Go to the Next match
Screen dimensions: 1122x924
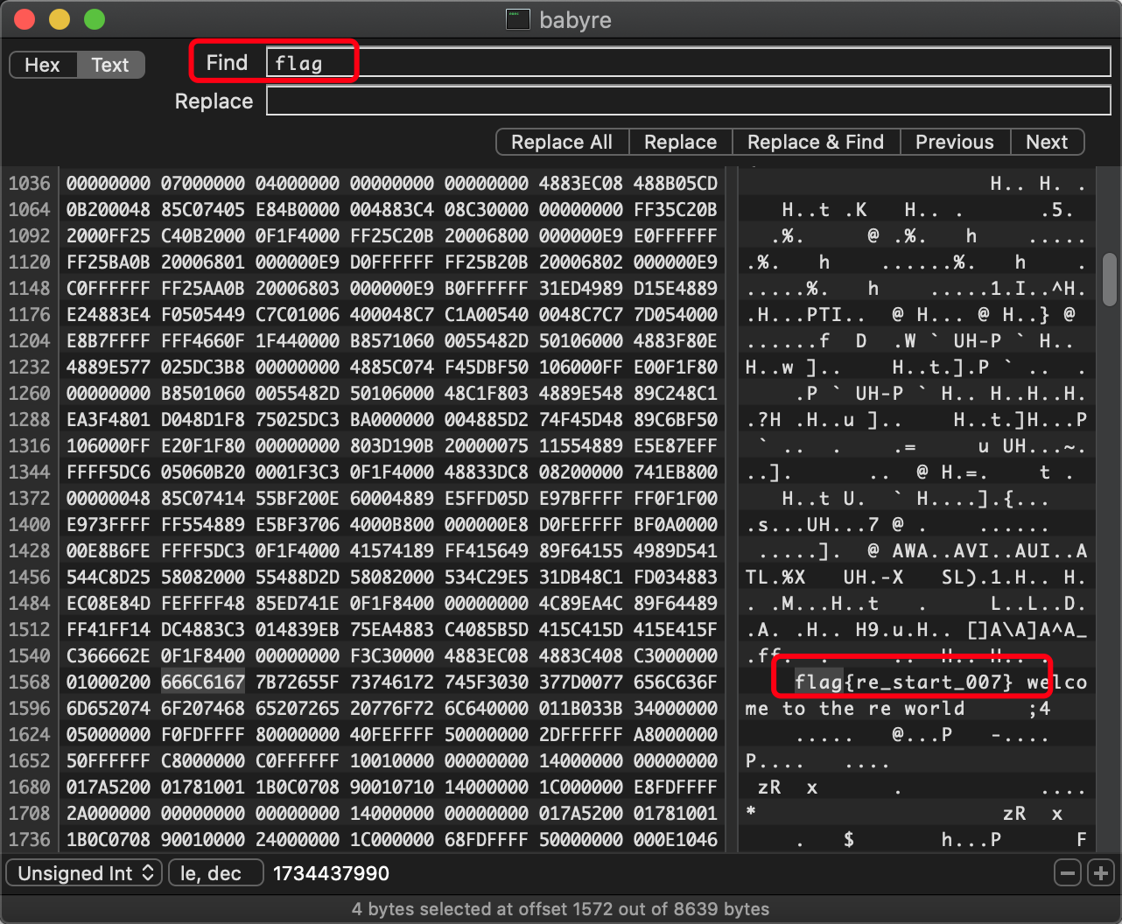[x=1047, y=142]
